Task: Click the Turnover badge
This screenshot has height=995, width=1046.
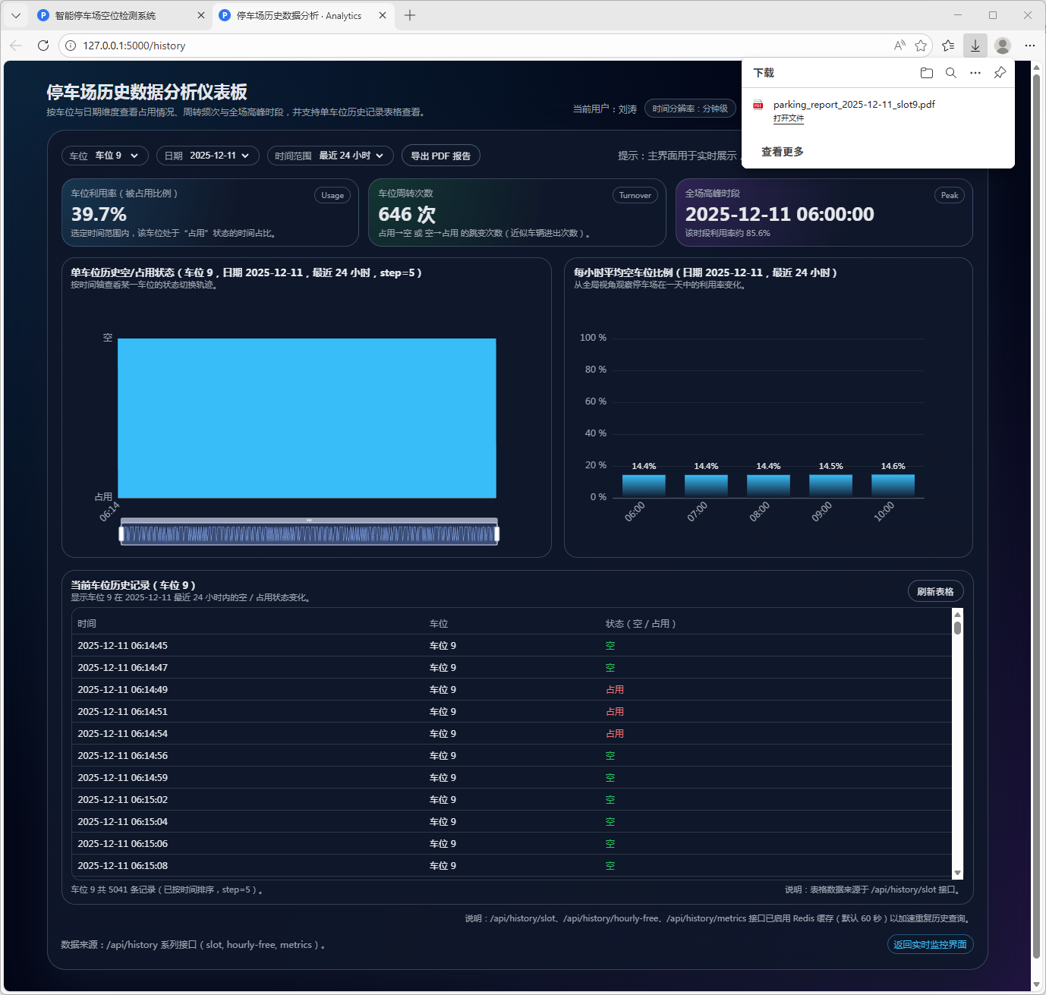Action: tap(635, 195)
